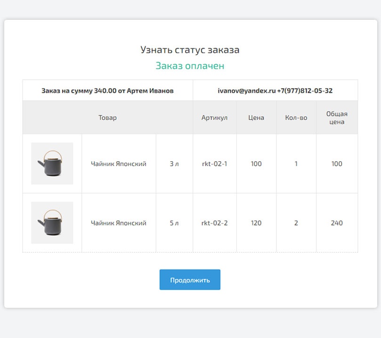
Task: Click the order sum 340.00 header cell
Action: point(107,91)
